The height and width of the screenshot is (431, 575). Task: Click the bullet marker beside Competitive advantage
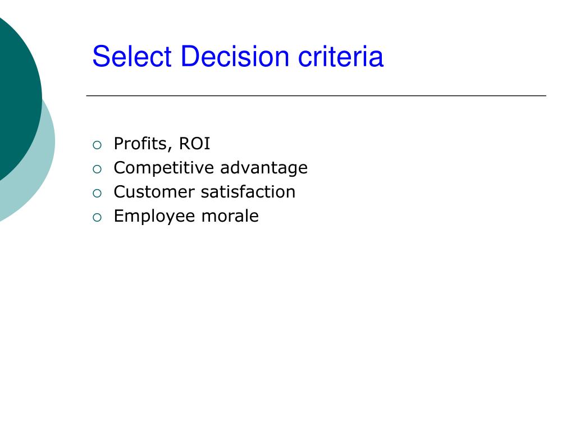coord(97,169)
